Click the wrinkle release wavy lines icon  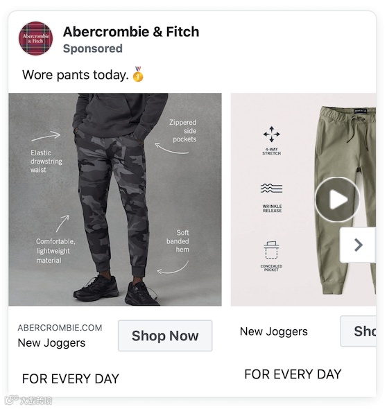tap(271, 189)
